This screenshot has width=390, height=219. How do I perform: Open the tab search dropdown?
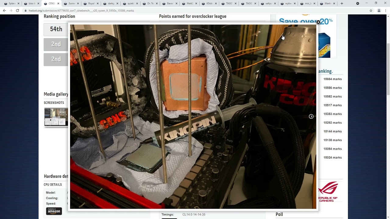pos(358,3)
